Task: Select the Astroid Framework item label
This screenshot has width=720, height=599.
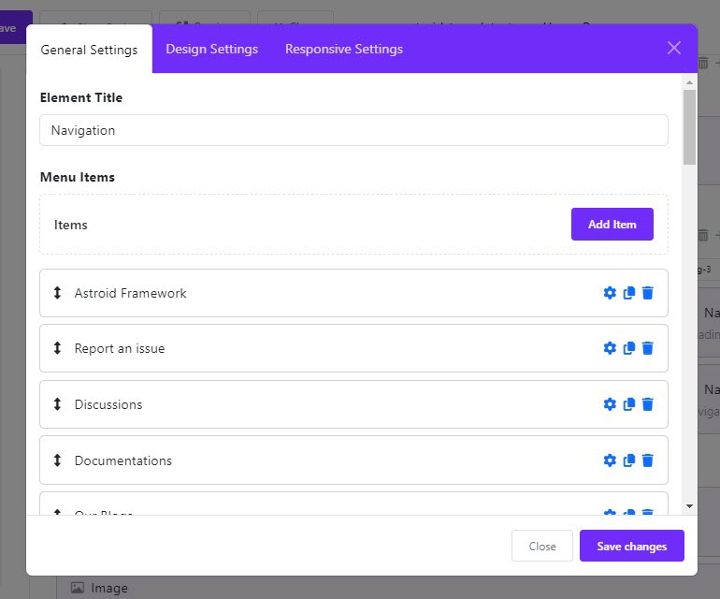Action: tap(130, 293)
